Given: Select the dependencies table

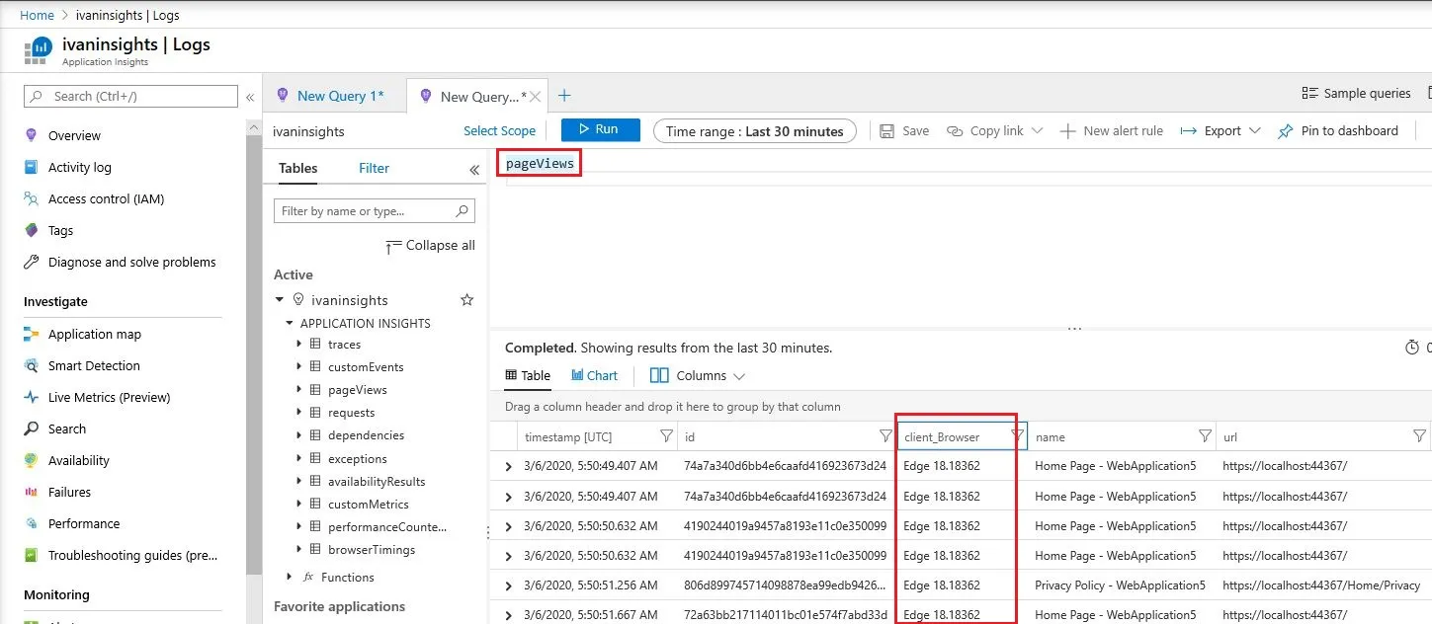Looking at the screenshot, I should (x=366, y=435).
